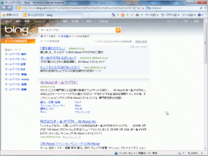The height and width of the screenshot is (156, 208).
Task: Click the Mice sitelink
Action: [x=78, y=106]
